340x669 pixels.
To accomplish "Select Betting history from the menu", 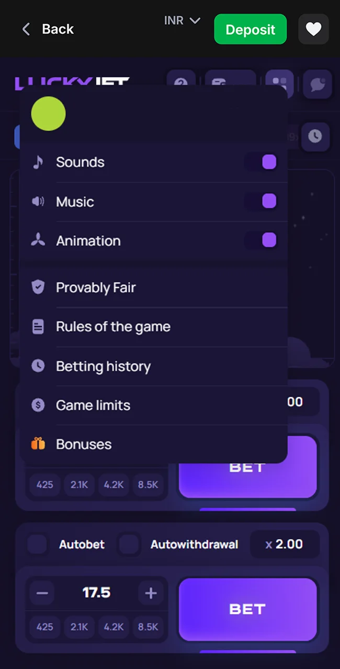I will 103,366.
